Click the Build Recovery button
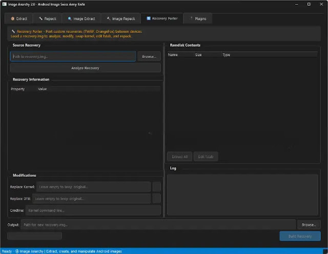The image size is (328, 254). point(300,236)
